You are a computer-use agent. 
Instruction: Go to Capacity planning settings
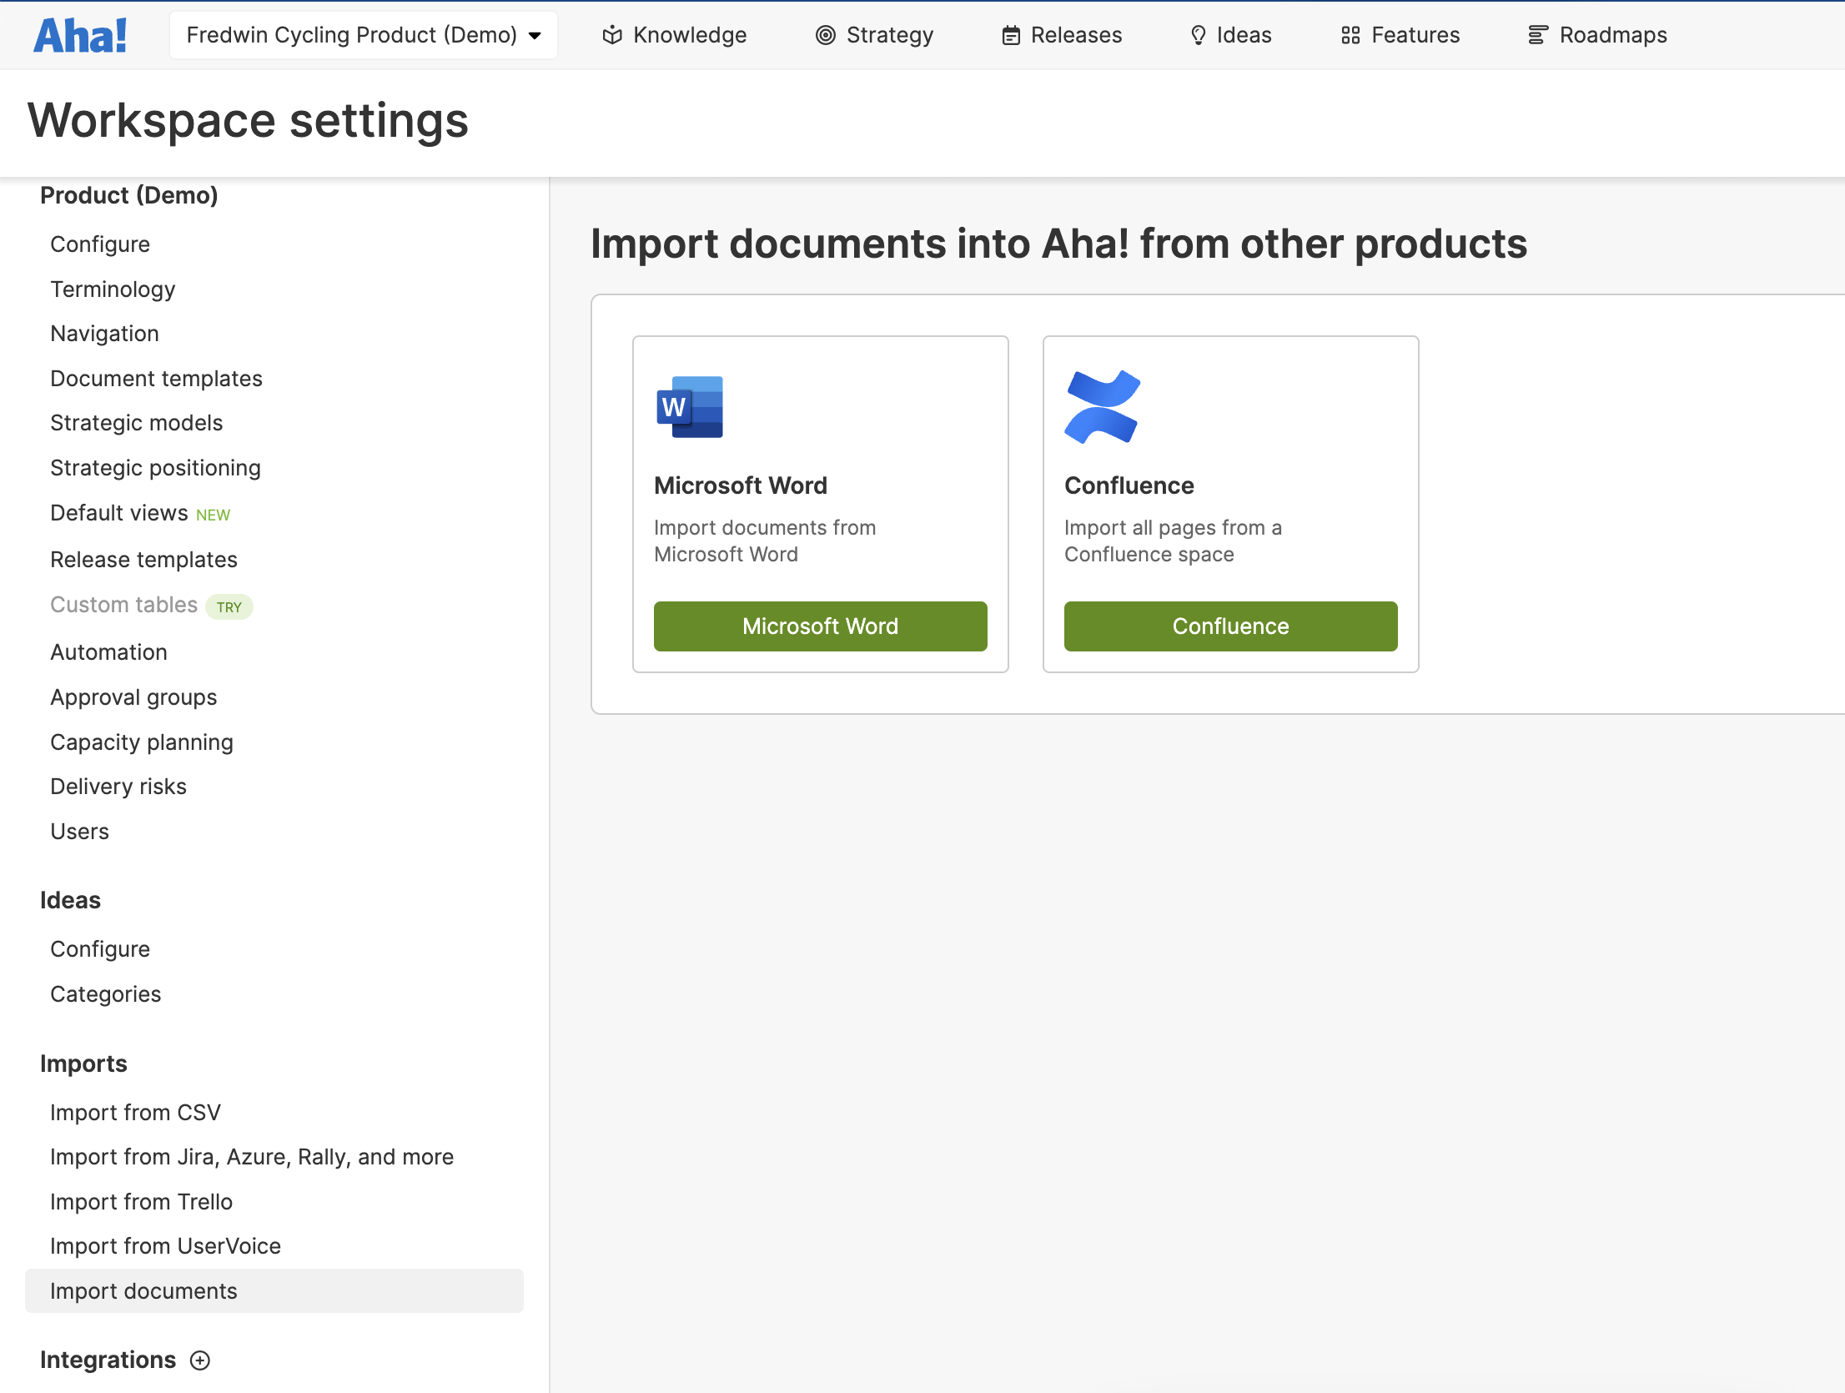click(x=142, y=742)
